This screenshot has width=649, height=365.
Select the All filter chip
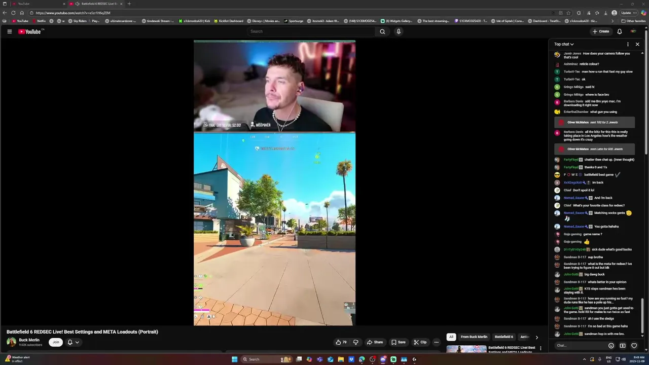[x=451, y=337]
